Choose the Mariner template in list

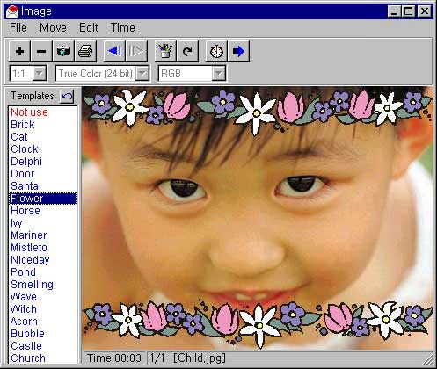coord(29,235)
